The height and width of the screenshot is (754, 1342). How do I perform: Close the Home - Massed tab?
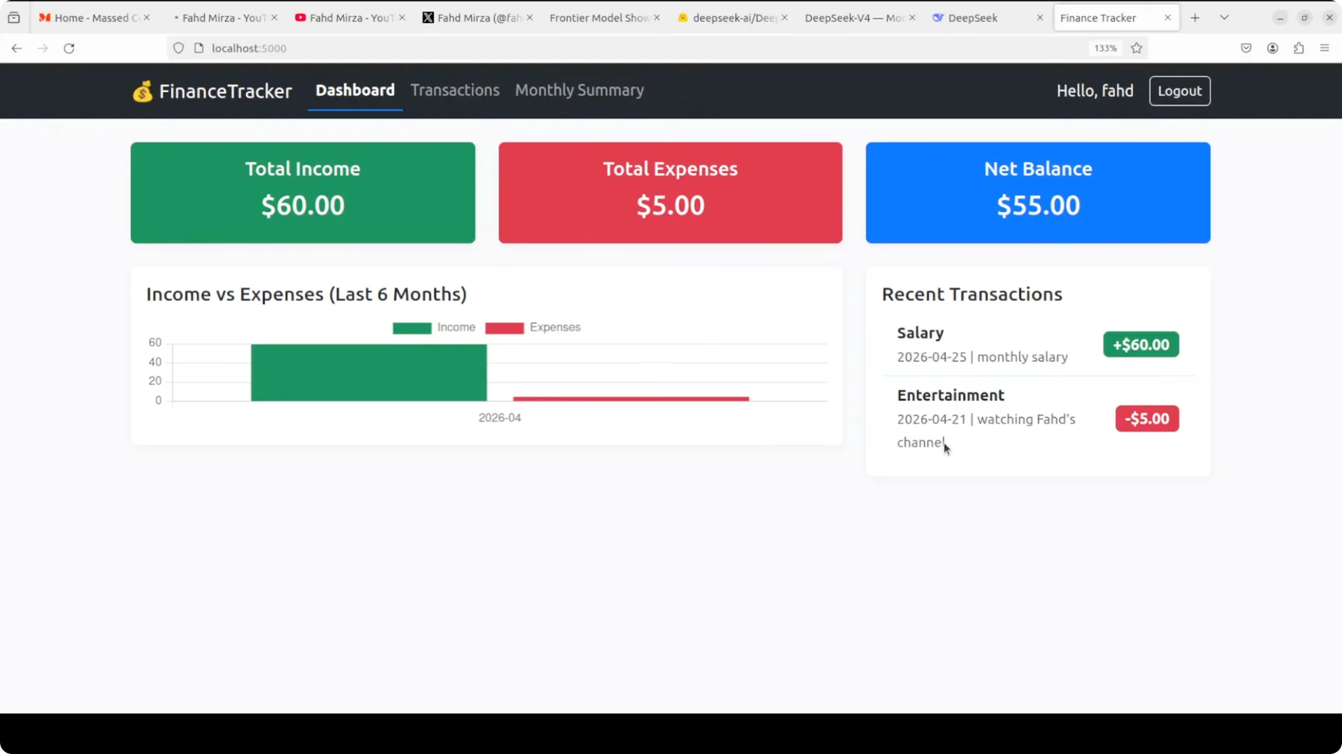pos(147,17)
